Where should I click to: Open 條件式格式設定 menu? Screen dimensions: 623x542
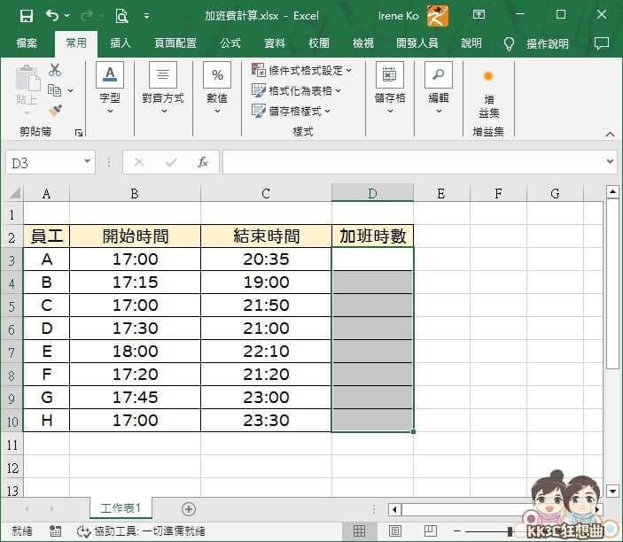tap(301, 70)
